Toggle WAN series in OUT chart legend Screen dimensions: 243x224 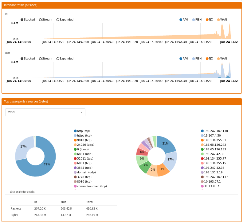[x=222, y=59]
